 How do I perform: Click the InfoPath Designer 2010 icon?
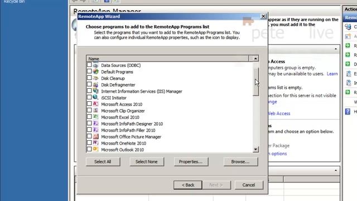95,123
